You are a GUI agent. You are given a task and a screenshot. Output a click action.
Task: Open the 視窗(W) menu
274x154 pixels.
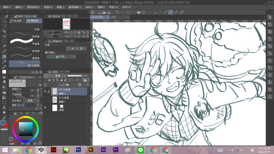tap(114, 7)
